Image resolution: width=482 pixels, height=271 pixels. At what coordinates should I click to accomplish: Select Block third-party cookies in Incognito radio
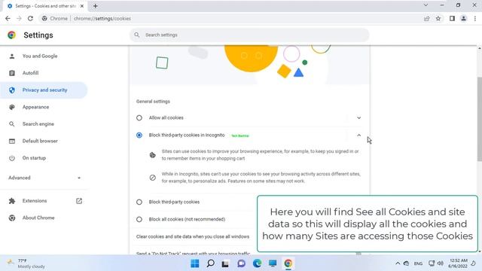pyautogui.click(x=139, y=135)
